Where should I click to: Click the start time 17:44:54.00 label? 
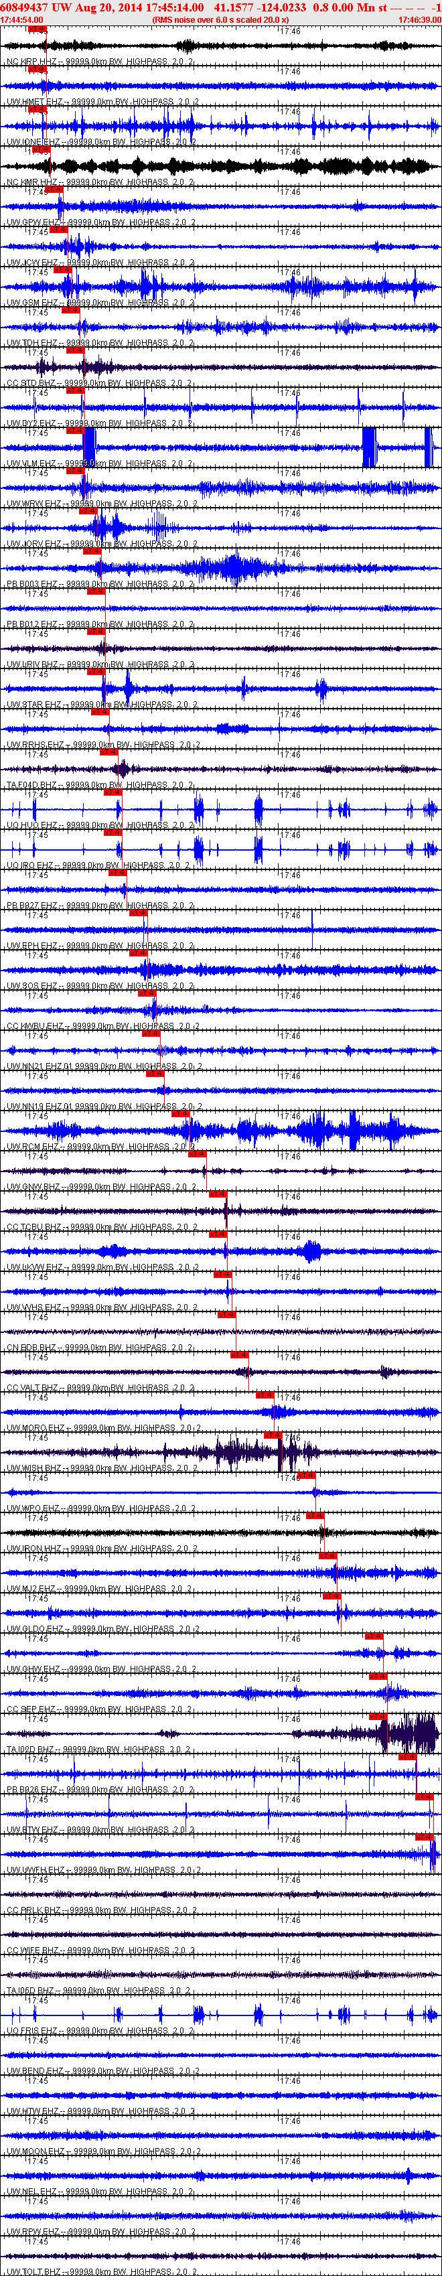22,19
